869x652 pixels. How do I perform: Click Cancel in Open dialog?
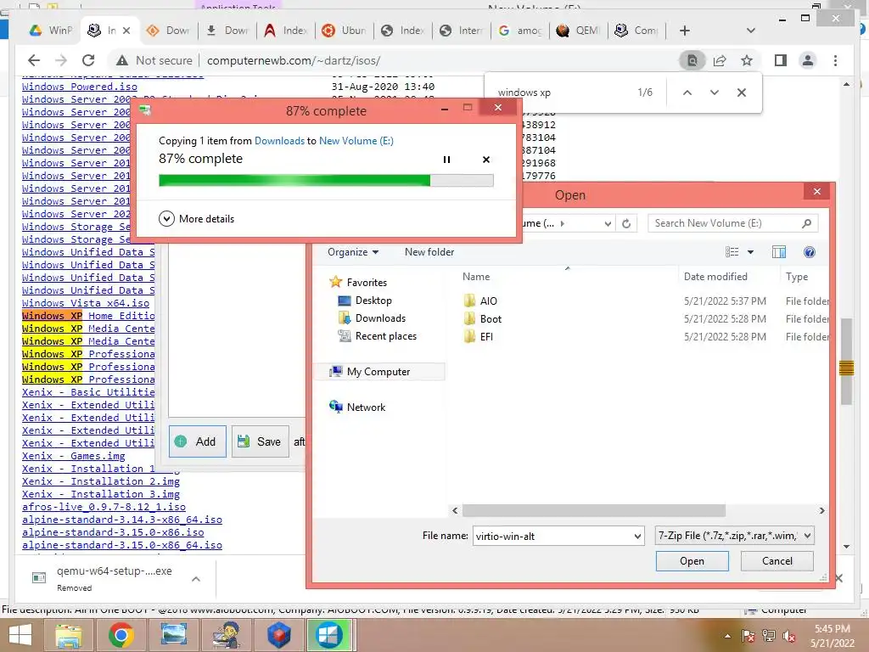[777, 561]
